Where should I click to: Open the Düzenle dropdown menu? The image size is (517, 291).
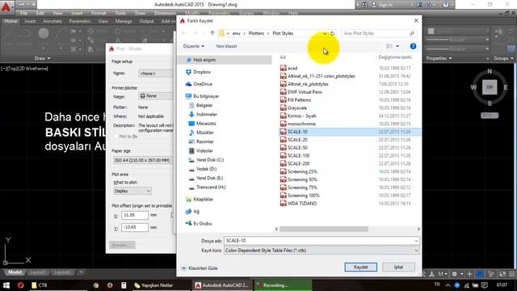(x=194, y=46)
